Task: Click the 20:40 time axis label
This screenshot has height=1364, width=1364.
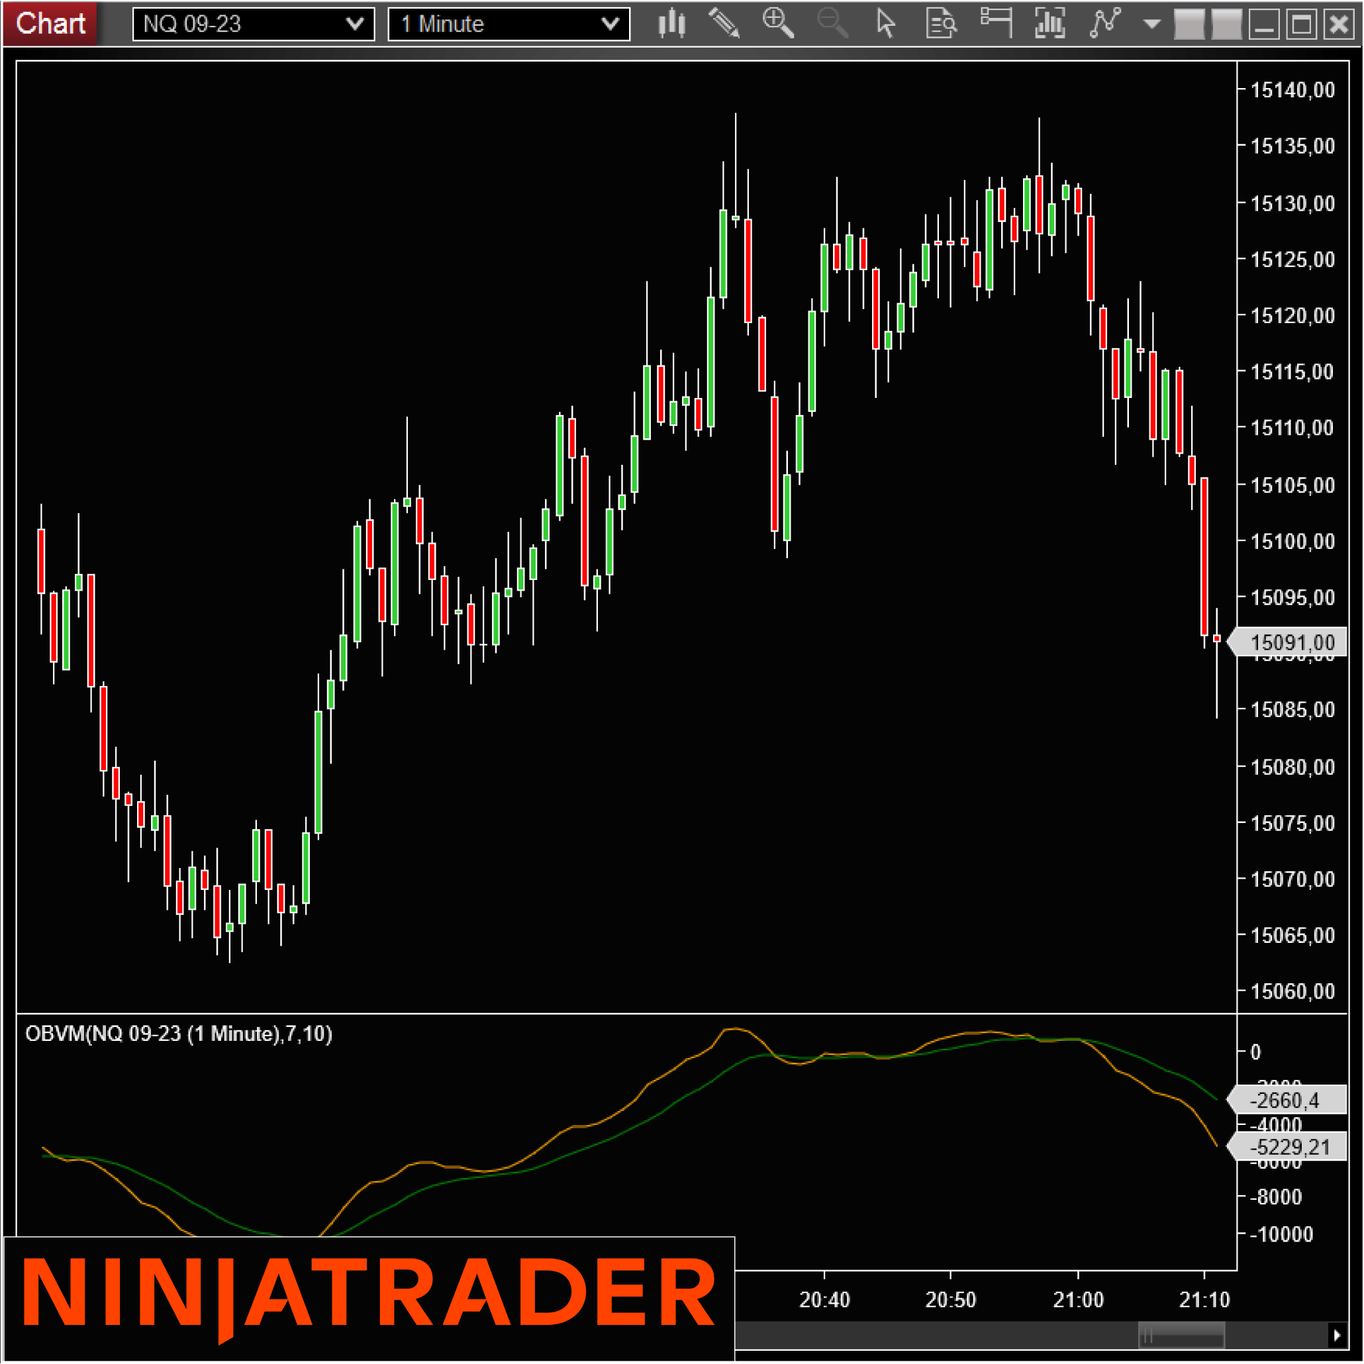Action: pos(824,1300)
